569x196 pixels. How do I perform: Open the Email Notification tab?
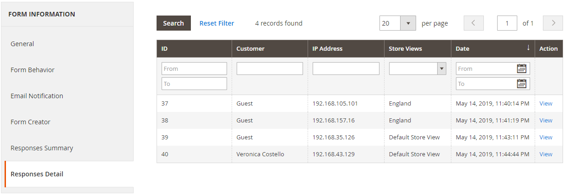pos(37,96)
